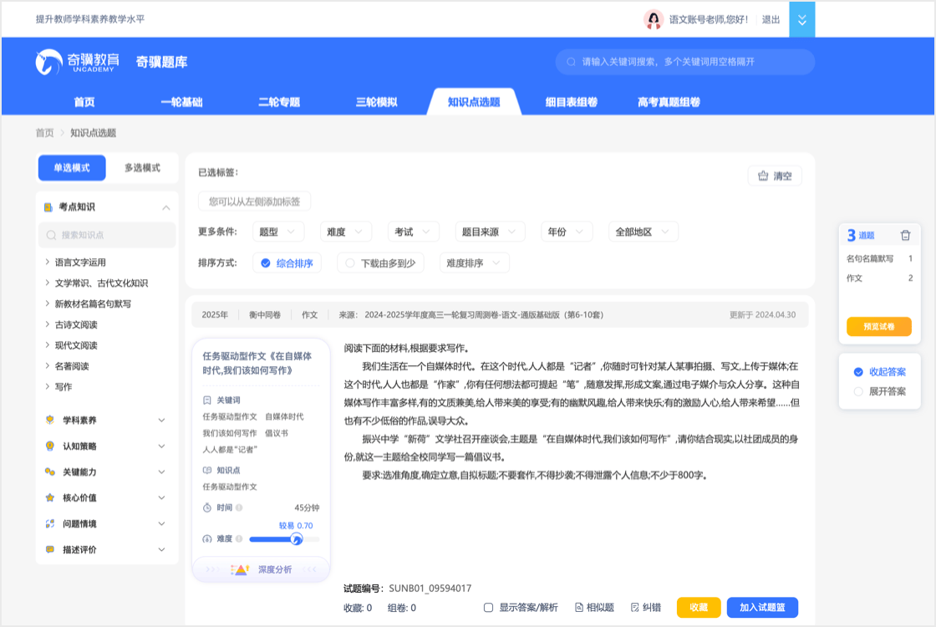Click the 纠错 edit icon
This screenshot has height=627, width=936.
(x=634, y=608)
